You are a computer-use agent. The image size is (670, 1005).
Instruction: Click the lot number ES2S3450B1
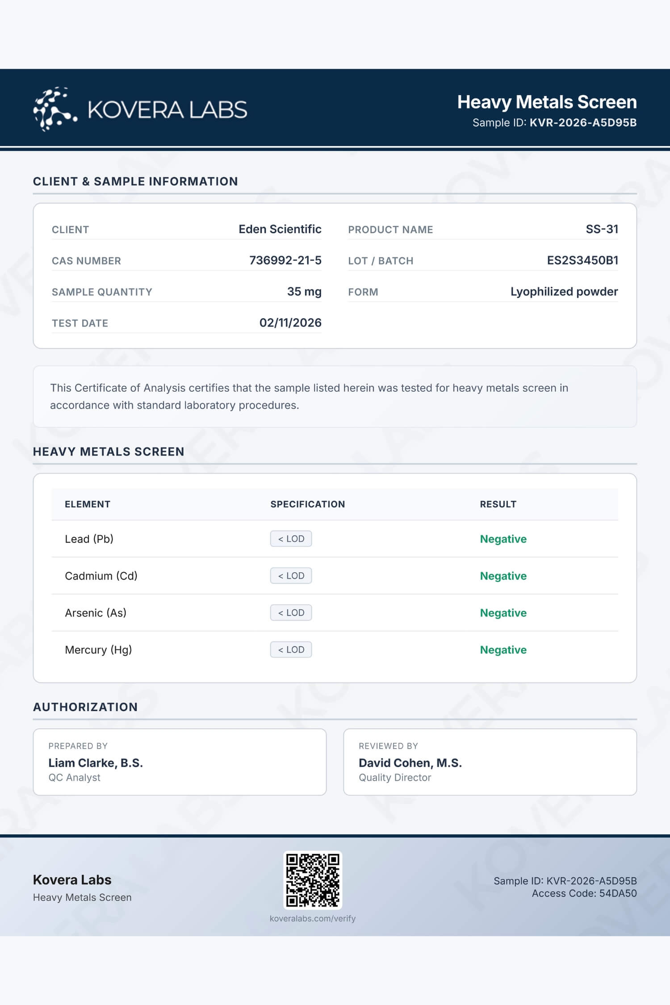(x=582, y=260)
